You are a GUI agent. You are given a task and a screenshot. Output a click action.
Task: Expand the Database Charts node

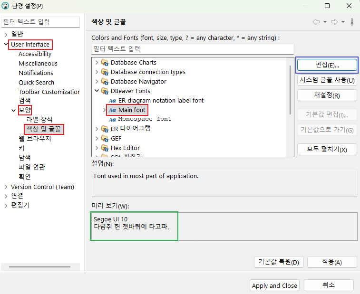coord(97,62)
